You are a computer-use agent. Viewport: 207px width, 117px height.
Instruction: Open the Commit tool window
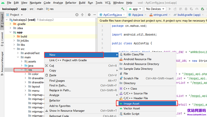click(x=2, y=39)
